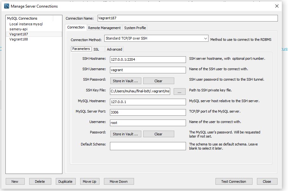Viewport: 288px width, 191px height.
Task: Create a New connection
Action: (15, 182)
